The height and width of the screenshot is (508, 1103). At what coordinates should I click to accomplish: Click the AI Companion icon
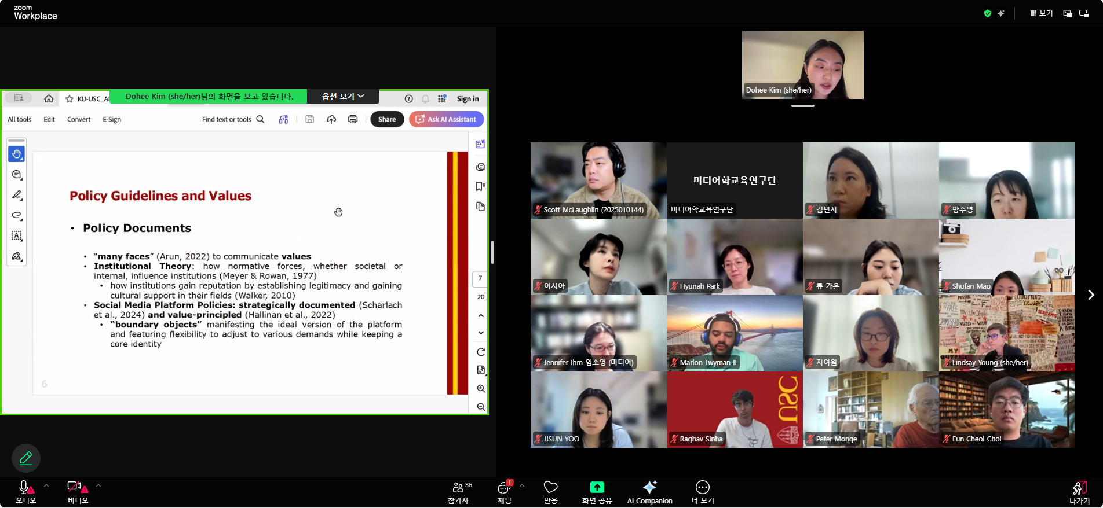[x=649, y=488]
